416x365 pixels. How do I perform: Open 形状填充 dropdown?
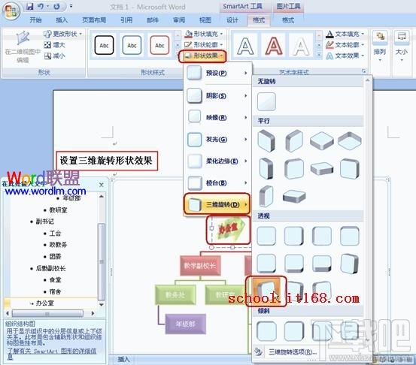(204, 34)
